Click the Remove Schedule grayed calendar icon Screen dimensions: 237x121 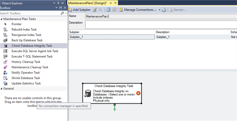tap(114, 10)
